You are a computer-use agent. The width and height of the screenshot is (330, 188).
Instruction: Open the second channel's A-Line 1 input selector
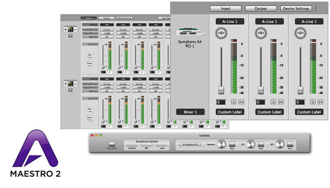pos(270,21)
